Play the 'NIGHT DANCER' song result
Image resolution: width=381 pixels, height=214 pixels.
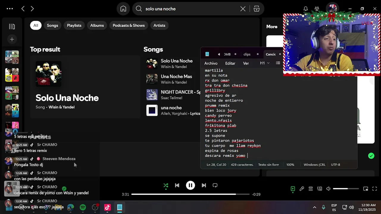coord(152,95)
